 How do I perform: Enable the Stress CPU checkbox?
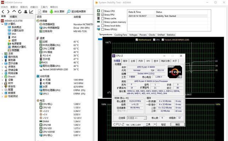pos(103,11)
